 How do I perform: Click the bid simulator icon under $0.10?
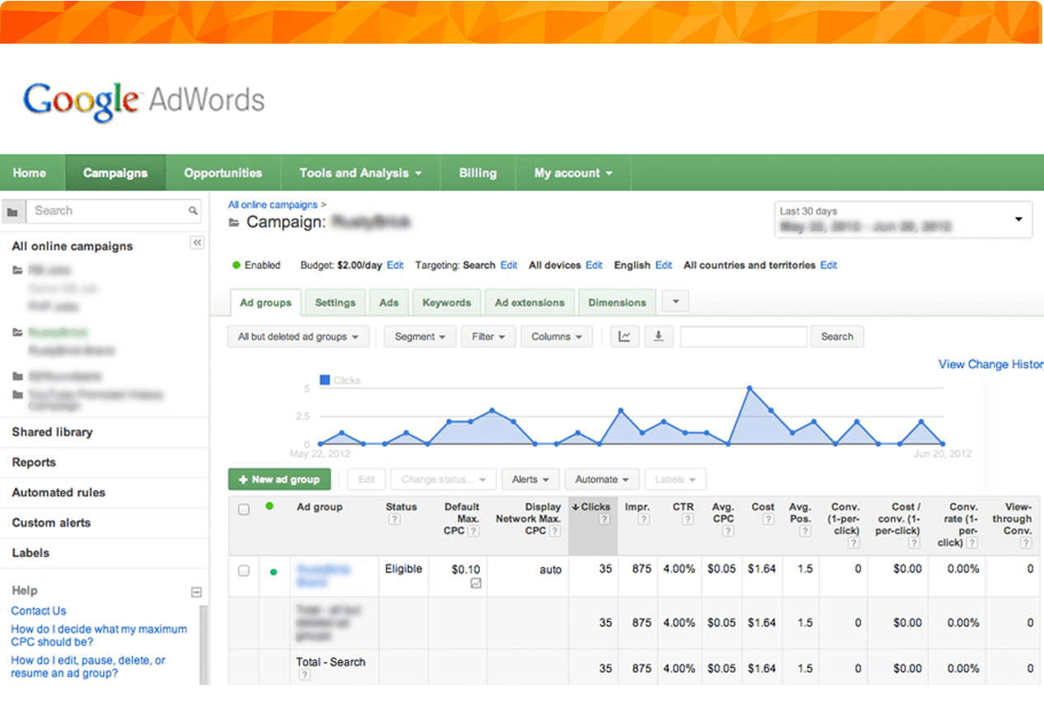pyautogui.click(x=476, y=583)
